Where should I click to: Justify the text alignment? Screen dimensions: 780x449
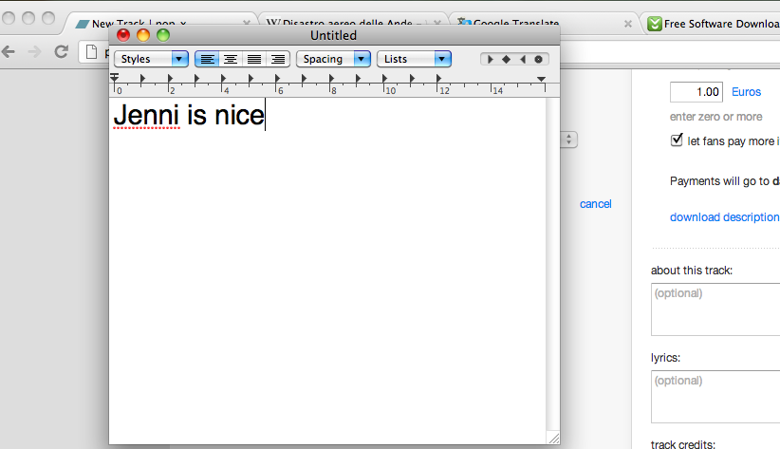click(254, 59)
